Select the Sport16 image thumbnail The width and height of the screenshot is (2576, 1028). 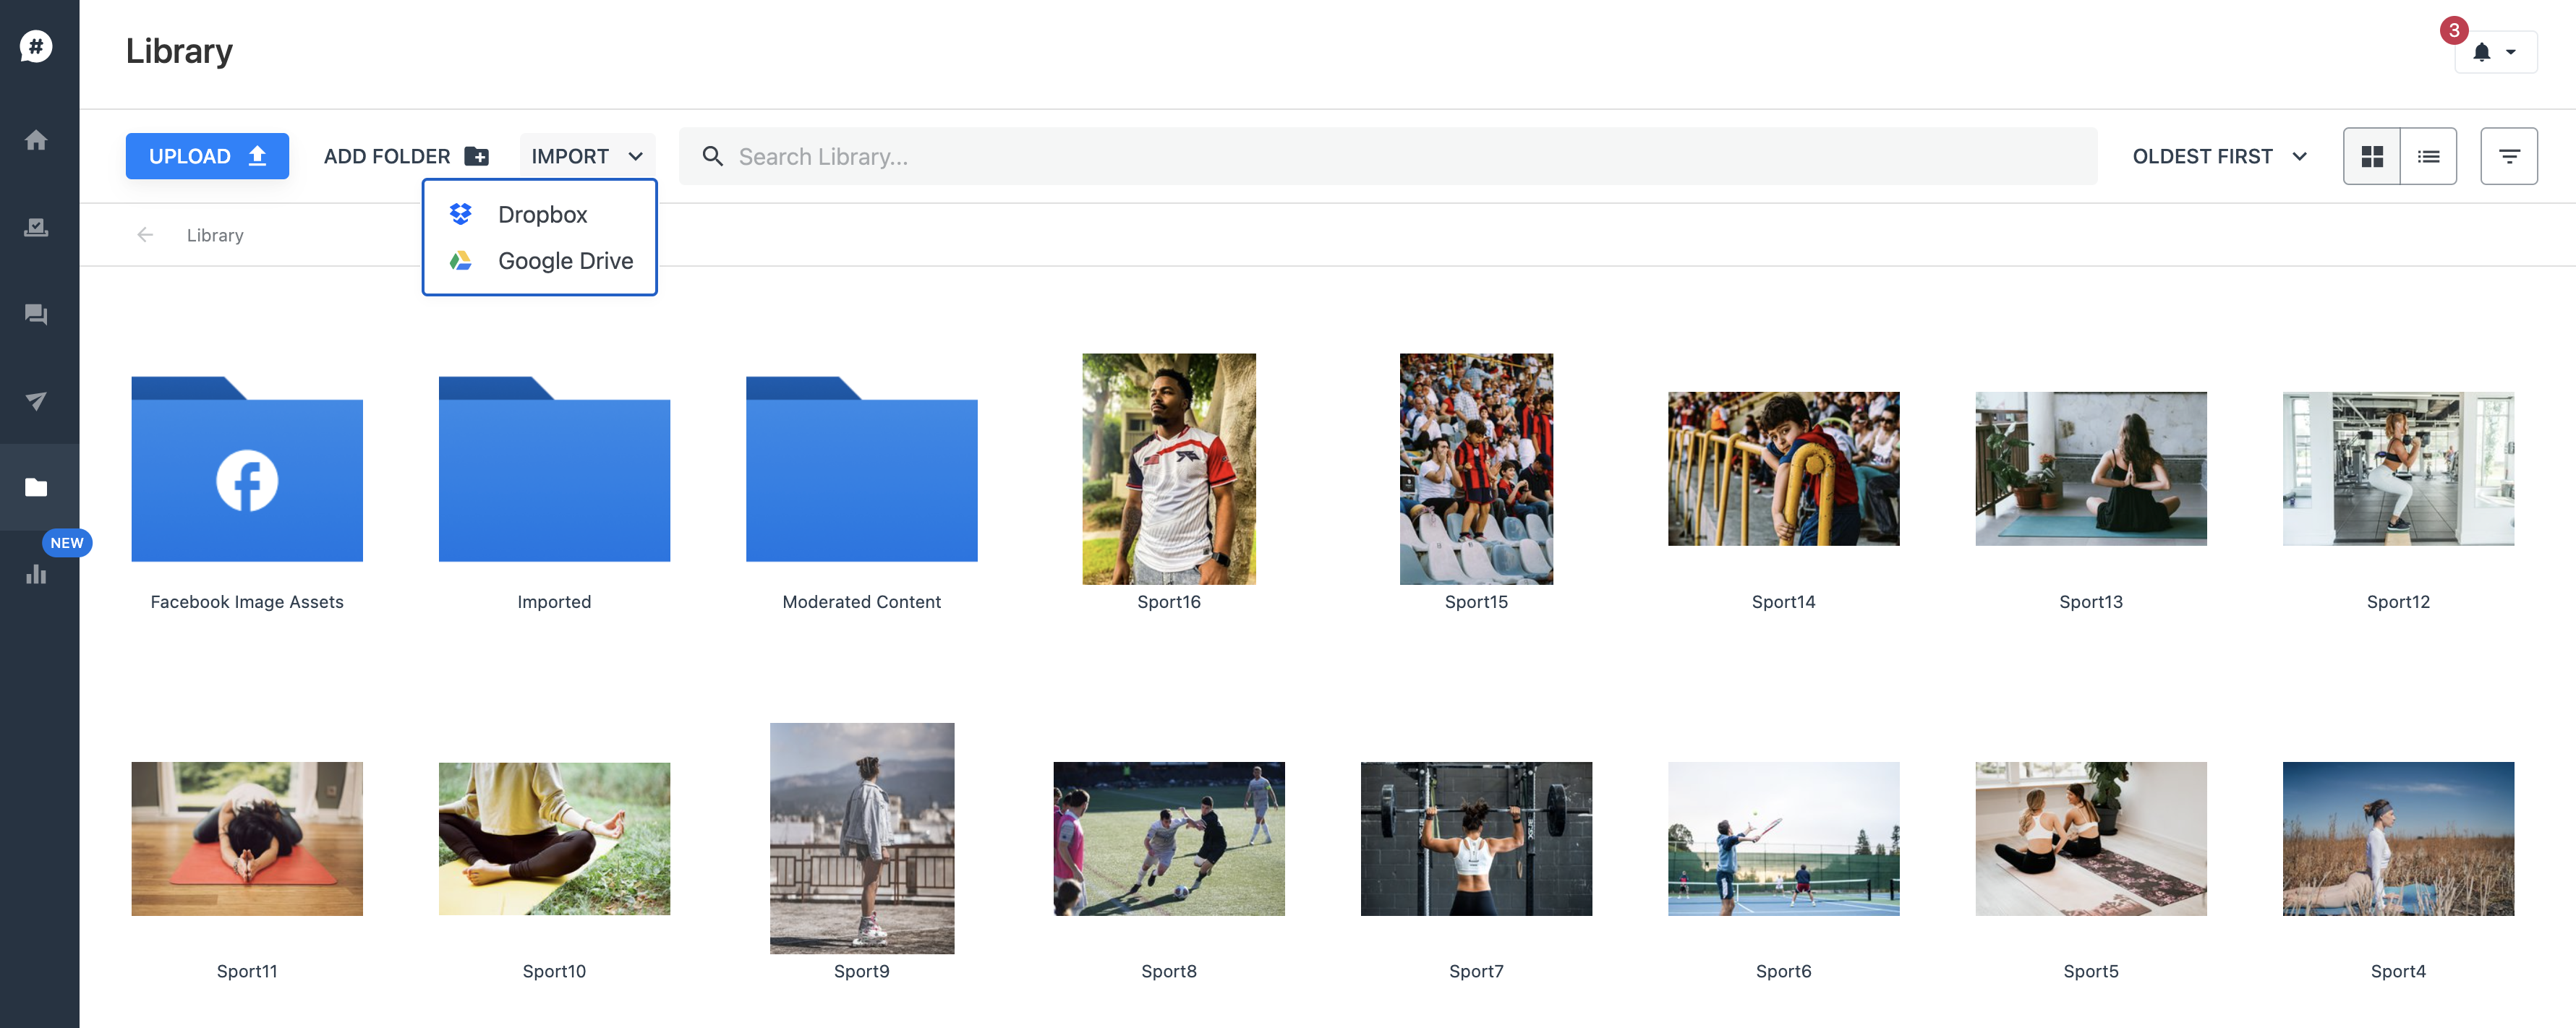point(1168,468)
